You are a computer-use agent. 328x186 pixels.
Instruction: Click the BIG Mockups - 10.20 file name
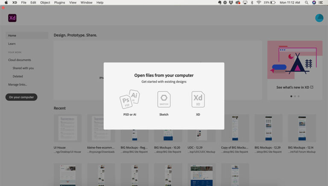point(167,148)
